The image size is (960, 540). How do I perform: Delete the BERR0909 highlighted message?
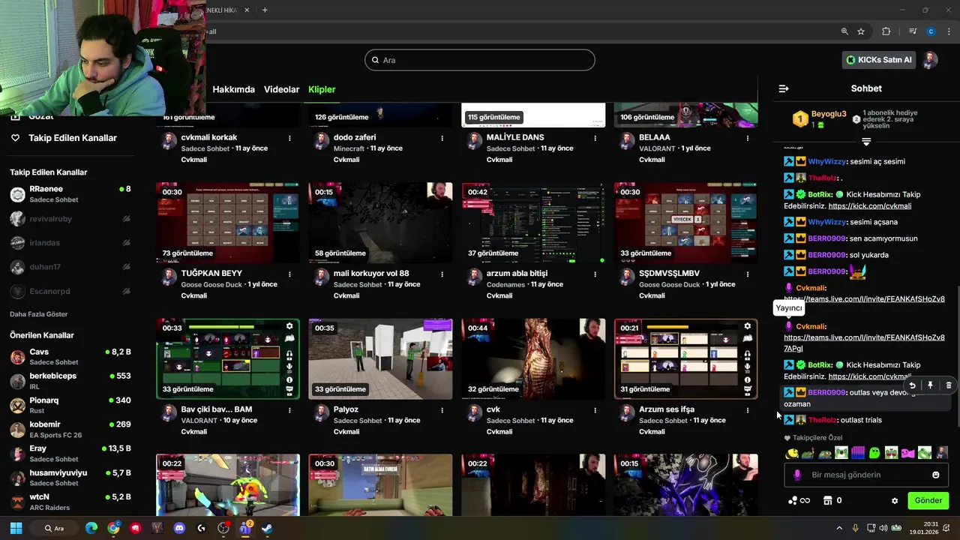coord(948,385)
